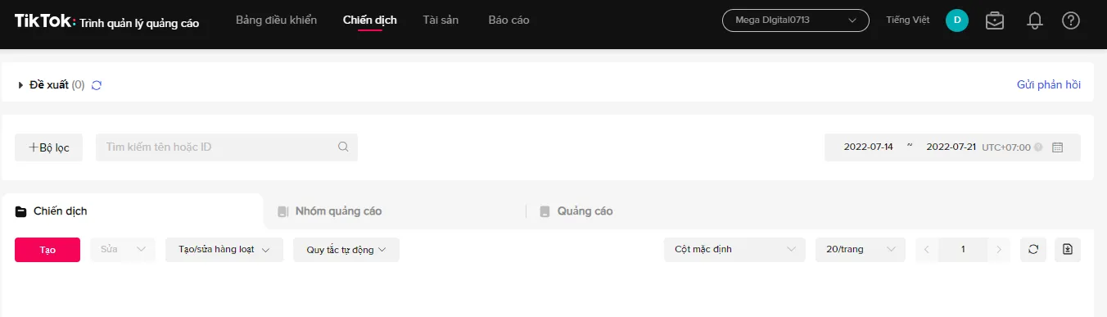
Task: Expand the Đề xuất section
Action: point(20,84)
